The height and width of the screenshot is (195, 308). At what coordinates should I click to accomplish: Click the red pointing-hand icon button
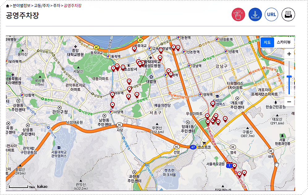(x=238, y=14)
